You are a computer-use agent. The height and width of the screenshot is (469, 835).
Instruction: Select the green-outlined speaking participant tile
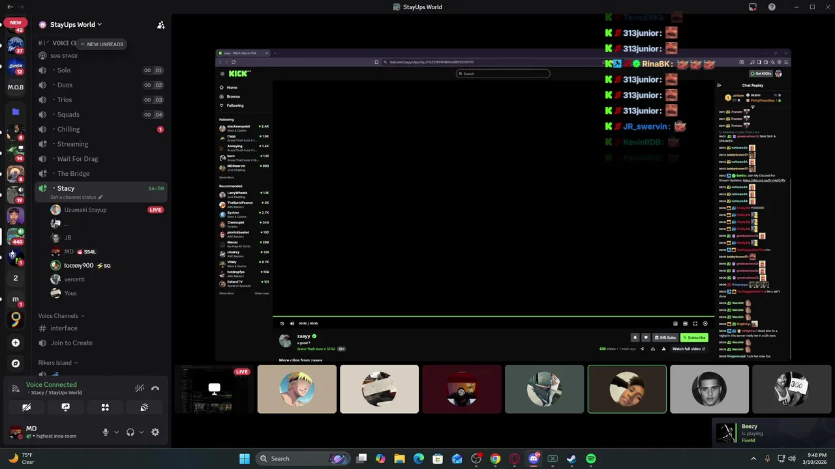tap(627, 389)
